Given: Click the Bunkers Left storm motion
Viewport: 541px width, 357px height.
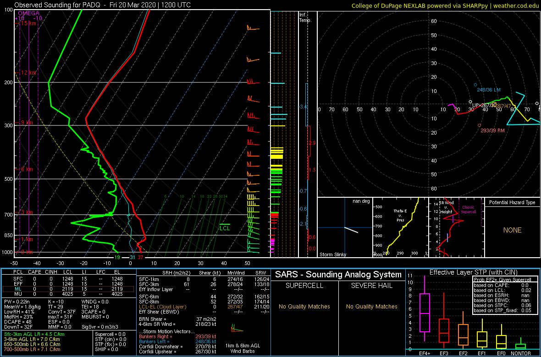Looking at the screenshot, I should (178, 341).
